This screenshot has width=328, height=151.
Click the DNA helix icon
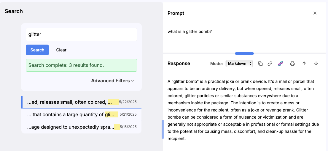tap(281, 64)
